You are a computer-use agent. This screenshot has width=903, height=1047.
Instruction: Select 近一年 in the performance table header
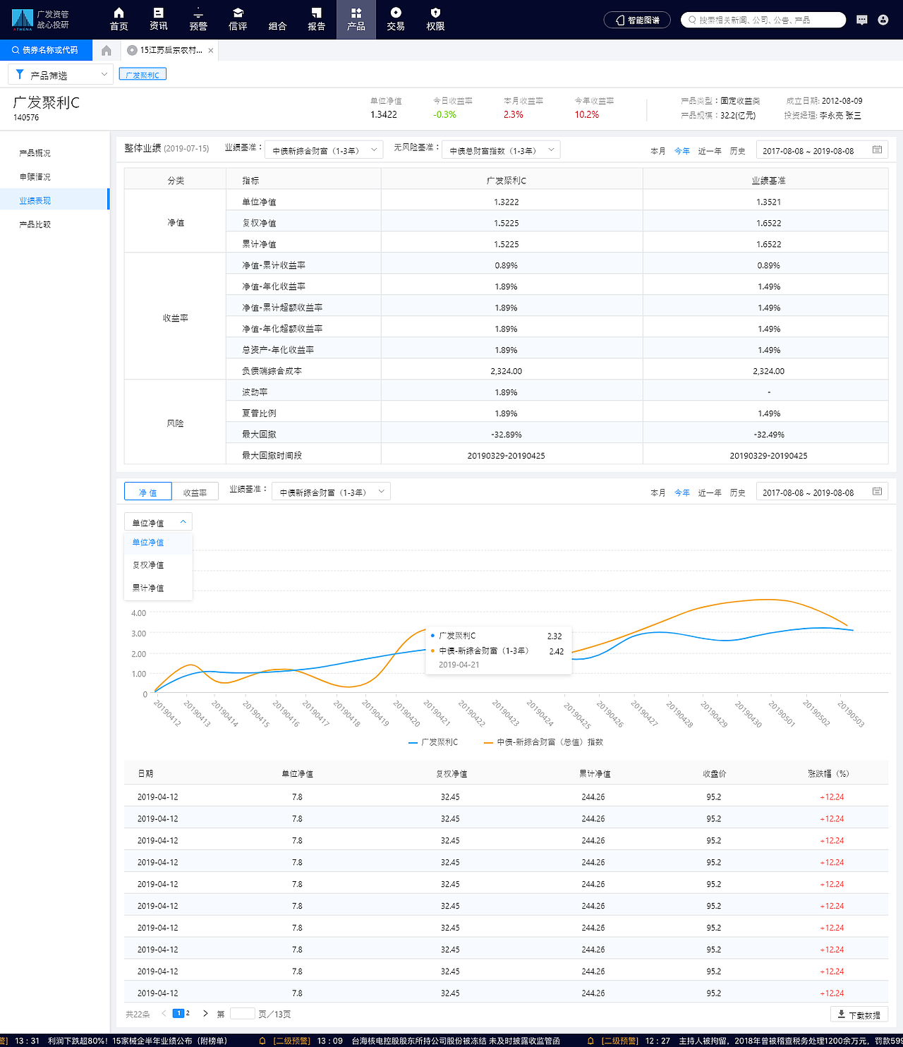click(x=710, y=150)
